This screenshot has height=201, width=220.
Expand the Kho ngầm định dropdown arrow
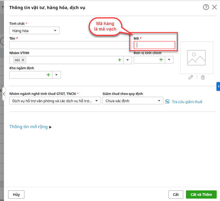[57, 75]
